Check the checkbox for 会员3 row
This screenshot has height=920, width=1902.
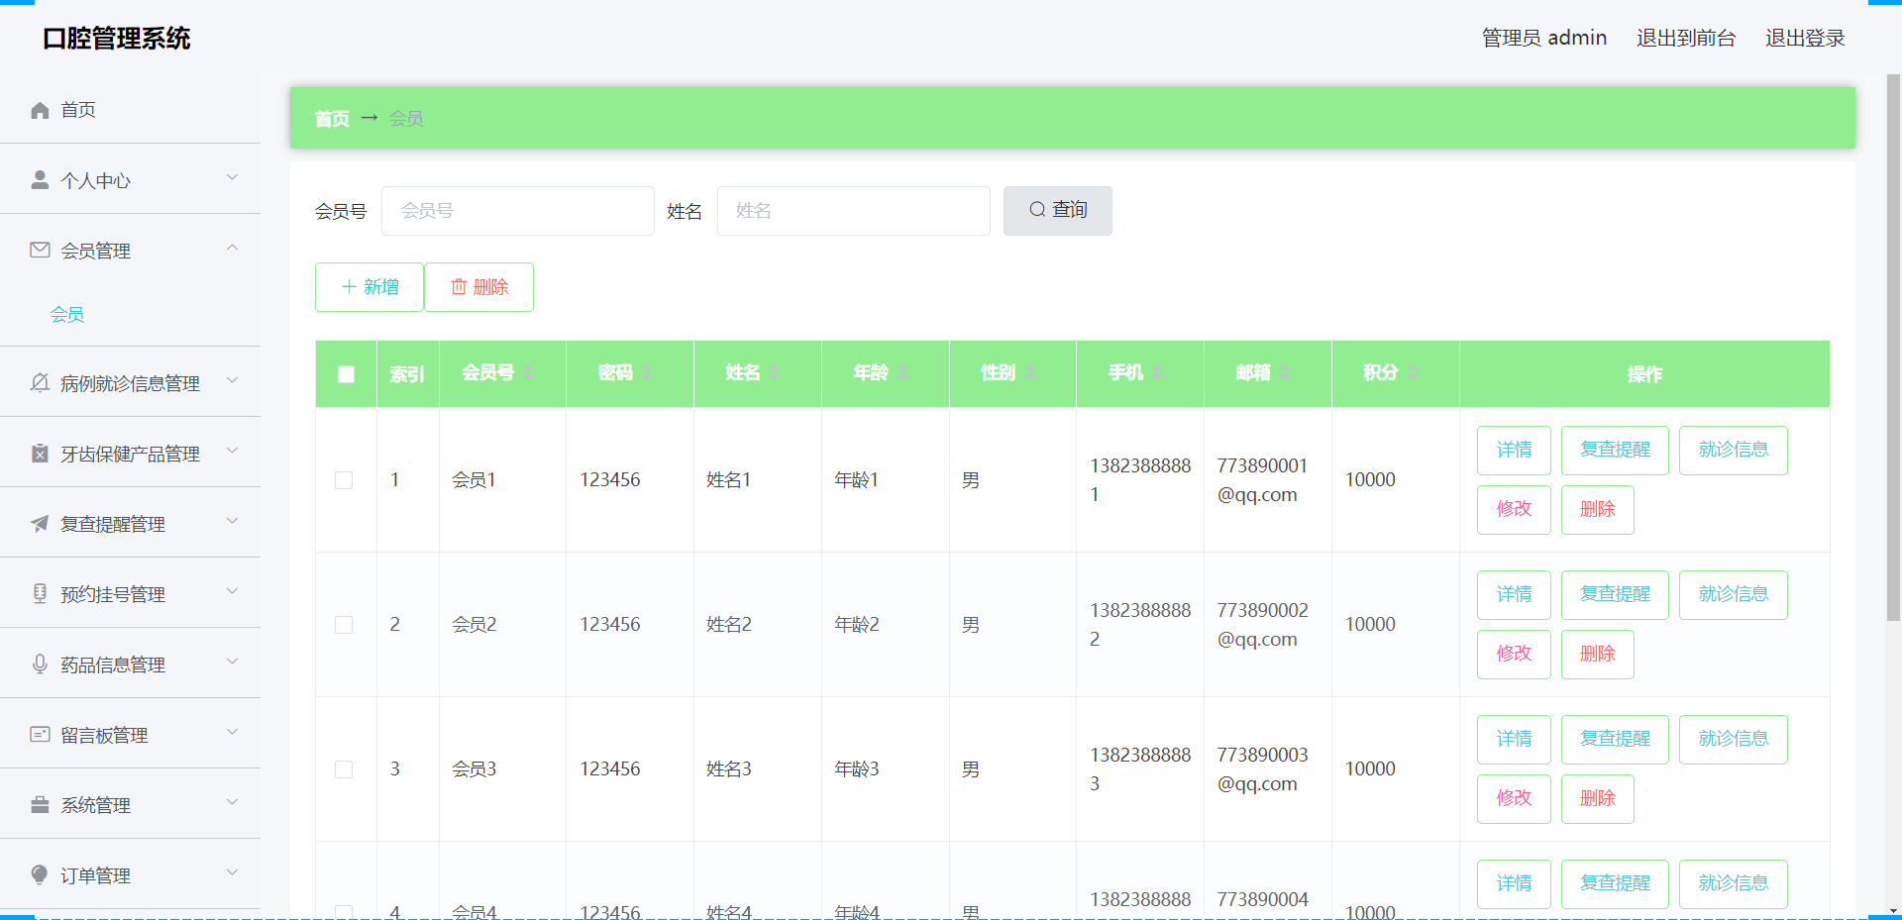click(x=344, y=768)
